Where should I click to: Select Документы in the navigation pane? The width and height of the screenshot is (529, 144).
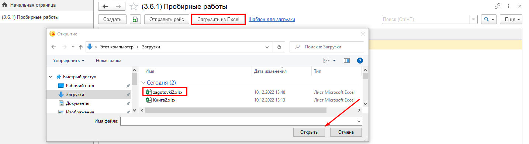pos(77,103)
